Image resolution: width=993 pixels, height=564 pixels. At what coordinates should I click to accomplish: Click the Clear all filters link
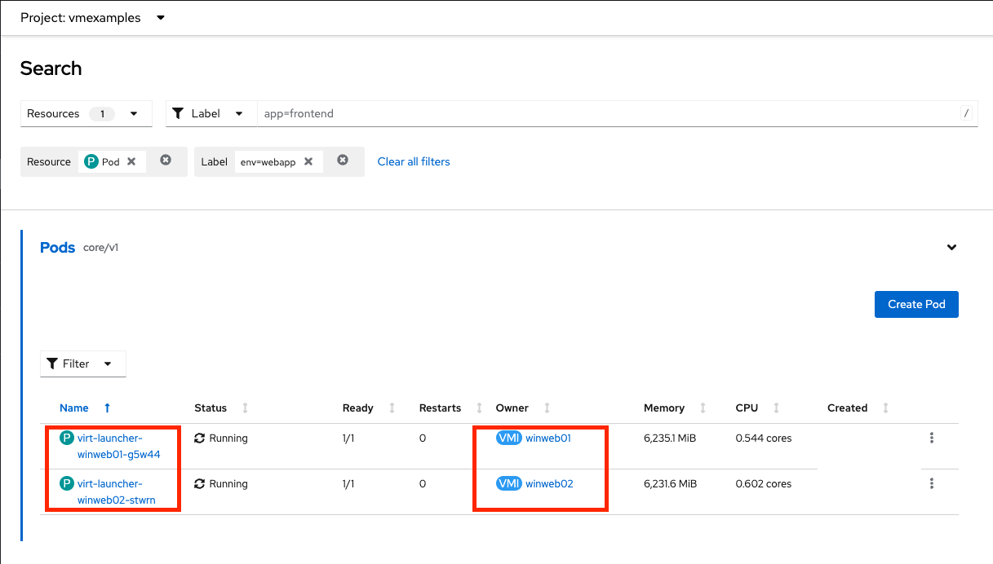coord(413,161)
